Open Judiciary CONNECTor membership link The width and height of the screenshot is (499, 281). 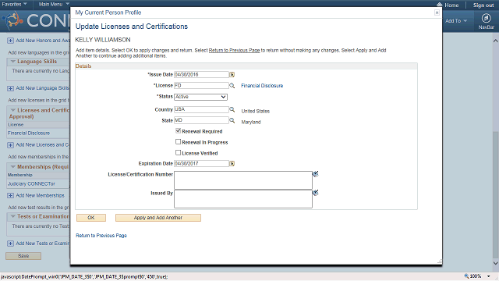31,184
